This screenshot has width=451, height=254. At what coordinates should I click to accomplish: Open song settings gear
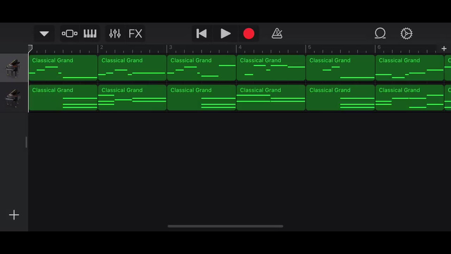(x=406, y=34)
